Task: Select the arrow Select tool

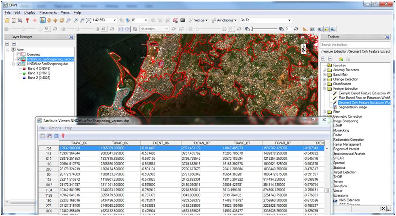Action: [42, 20]
